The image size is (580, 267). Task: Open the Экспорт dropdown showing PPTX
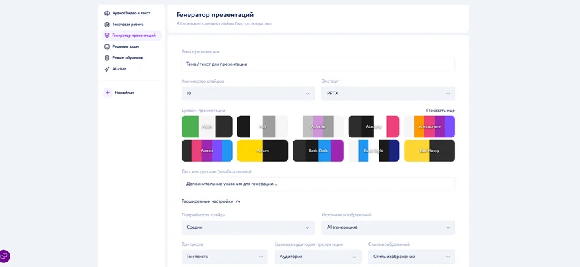click(388, 94)
